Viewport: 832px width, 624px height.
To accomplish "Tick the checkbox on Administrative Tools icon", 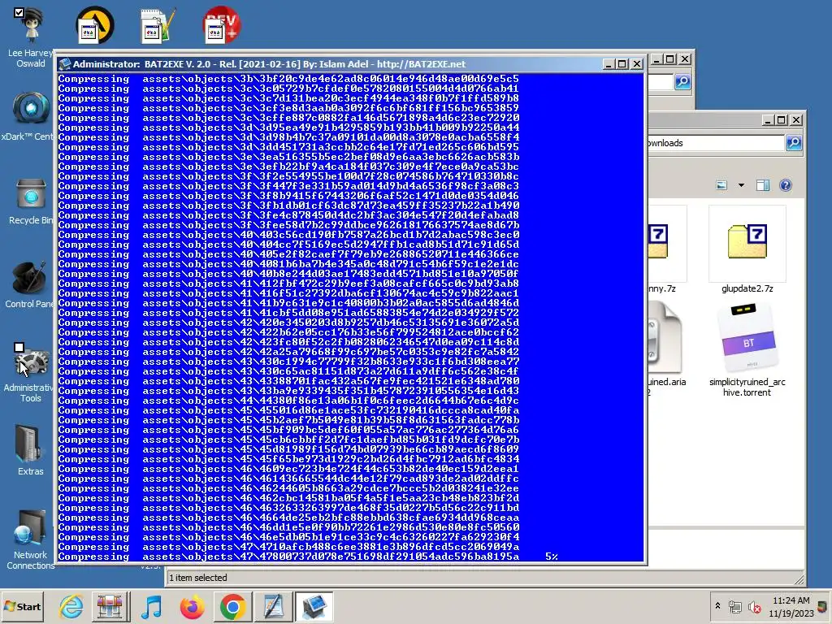I will [19, 348].
